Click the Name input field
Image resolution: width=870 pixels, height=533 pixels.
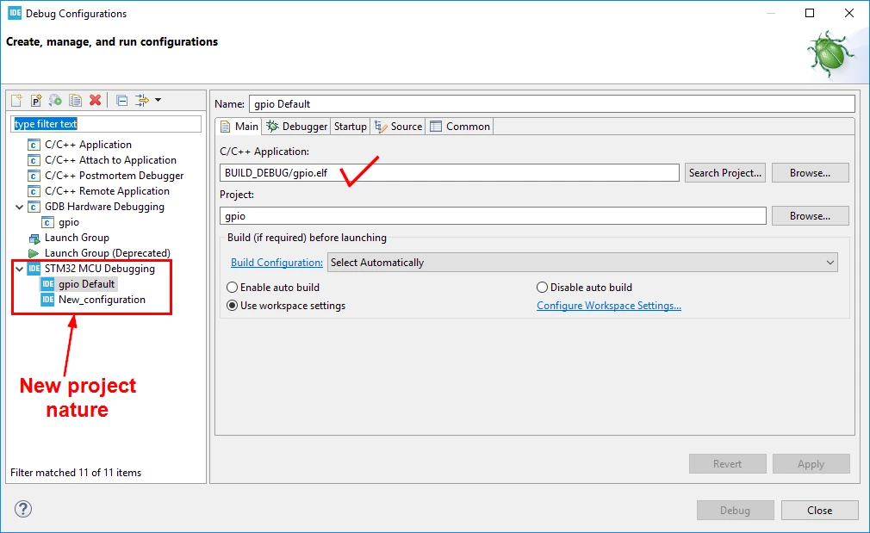[x=552, y=103]
